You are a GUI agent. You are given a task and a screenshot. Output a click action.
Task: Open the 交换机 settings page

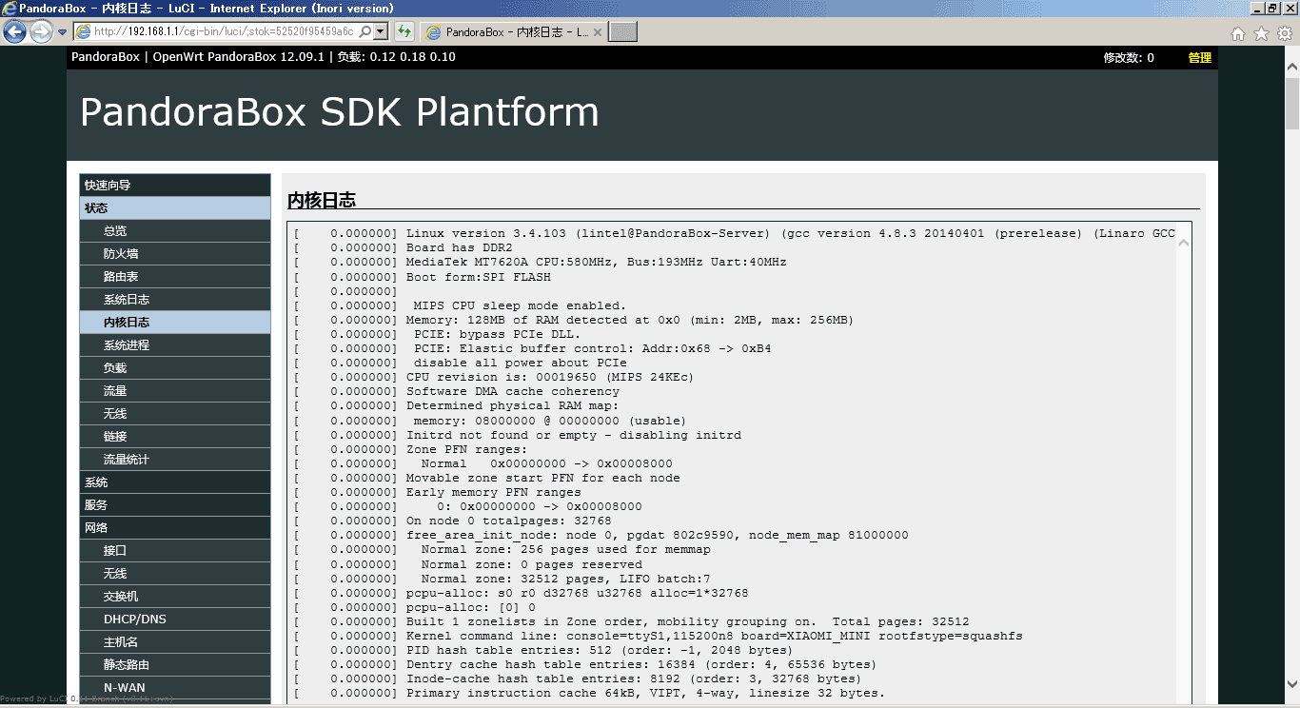pos(175,597)
